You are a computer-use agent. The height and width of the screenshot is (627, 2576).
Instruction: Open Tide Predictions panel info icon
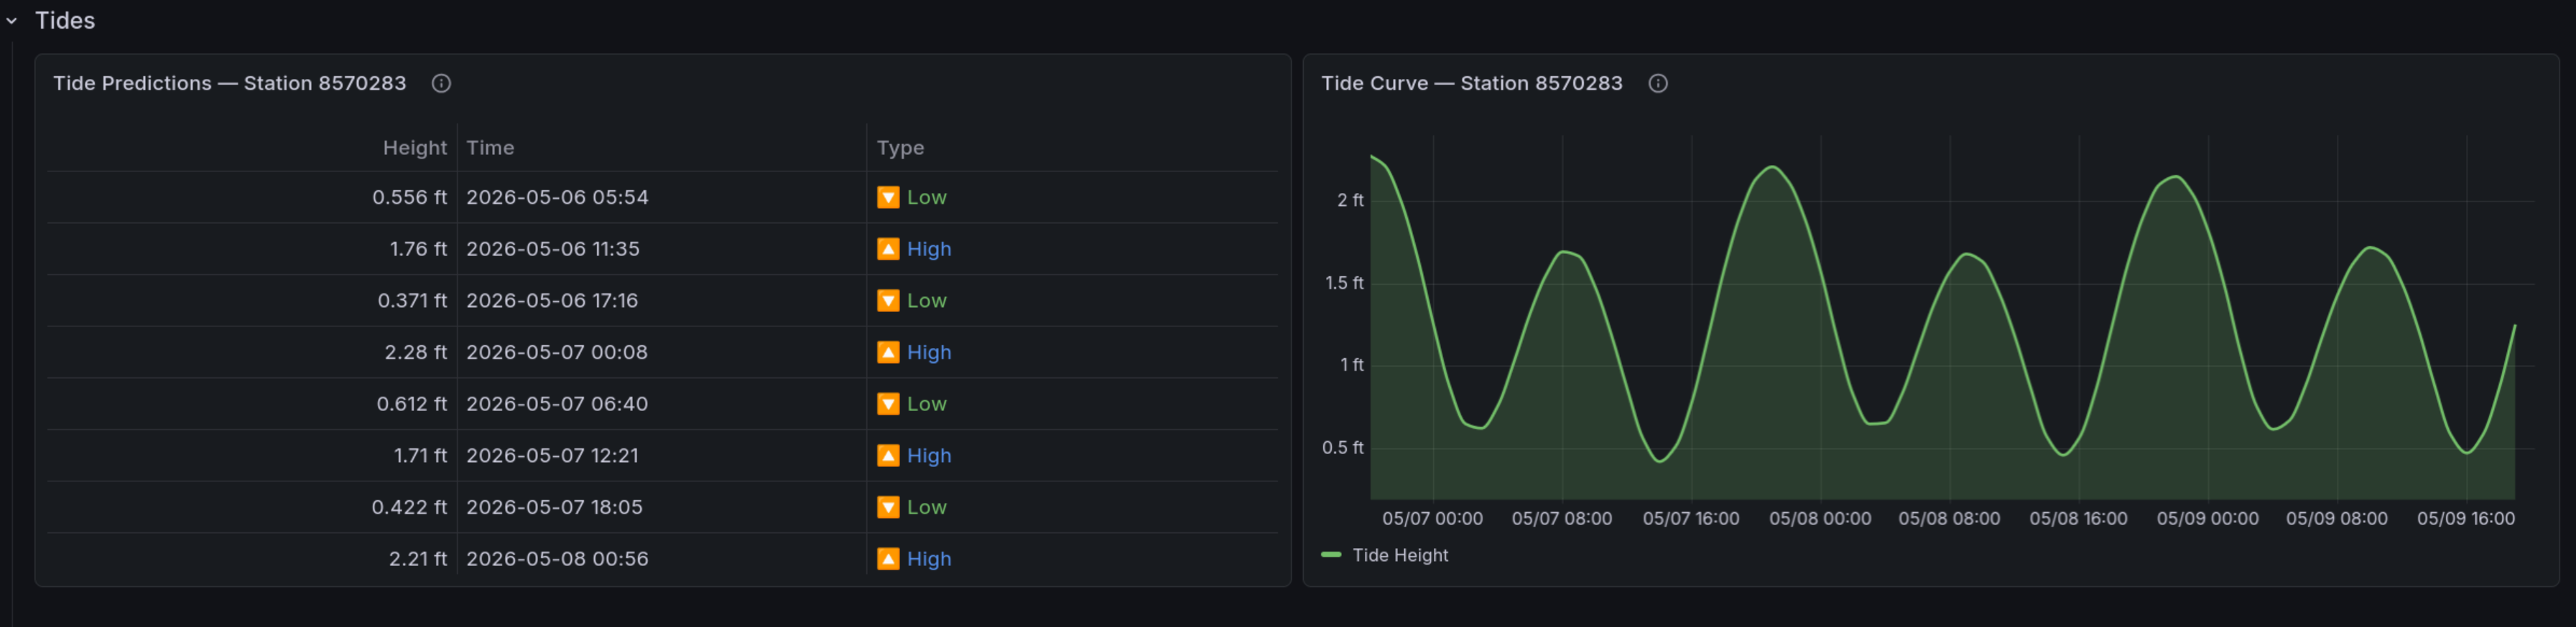[x=441, y=84]
